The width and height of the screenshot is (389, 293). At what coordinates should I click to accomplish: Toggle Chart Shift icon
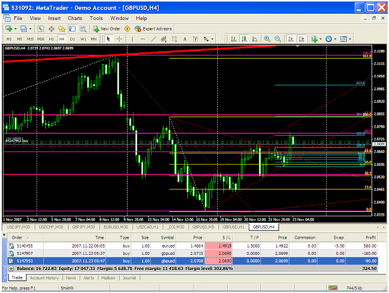click(x=301, y=39)
